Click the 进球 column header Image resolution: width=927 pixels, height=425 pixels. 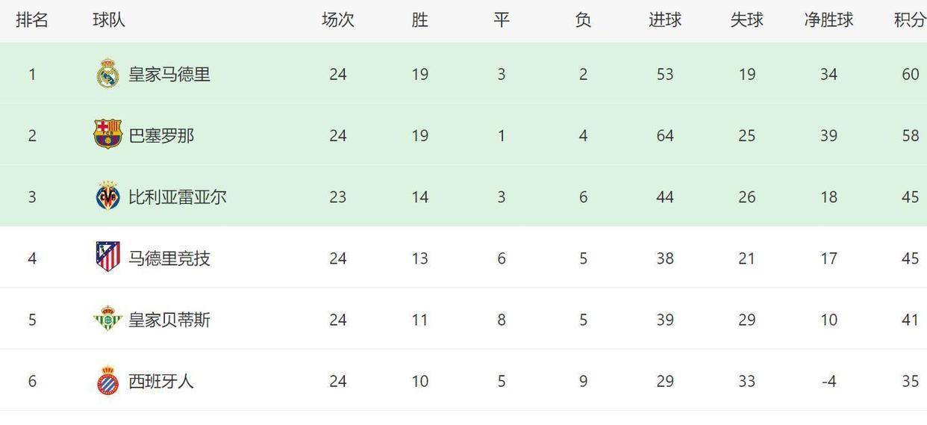pyautogui.click(x=665, y=20)
